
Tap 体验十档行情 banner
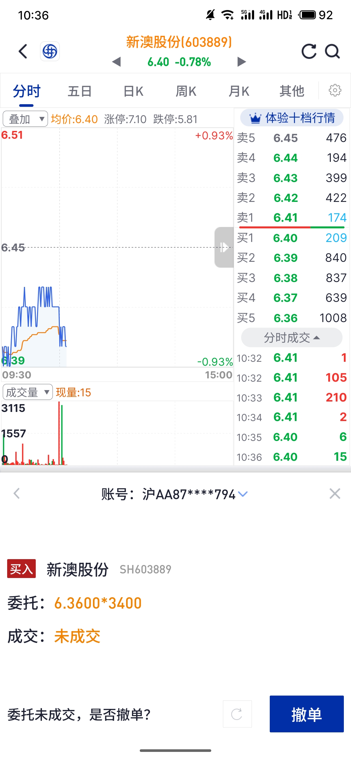292,118
